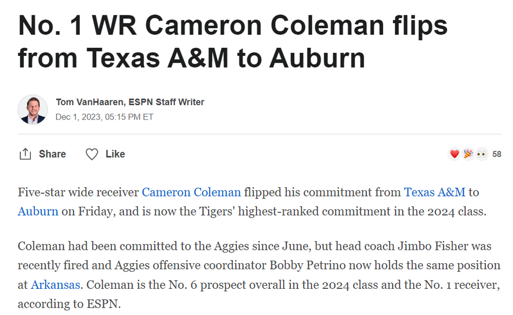This screenshot has width=513, height=315.
Task: Open the Cameron Coleman player link
Action: click(191, 192)
